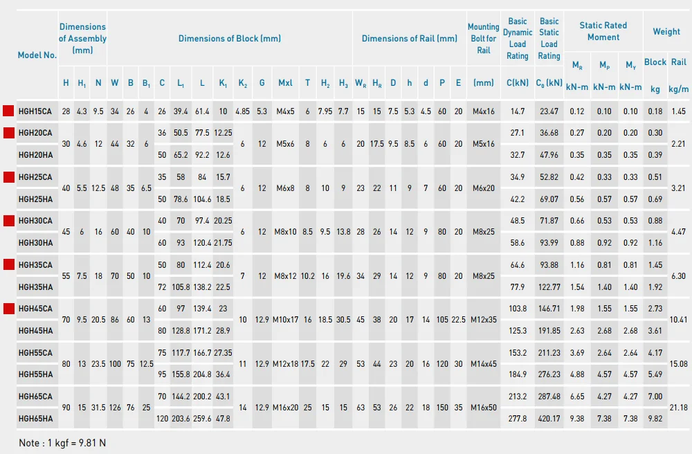
Task: Click the Mxl value 'M8x12'
Action: (x=285, y=275)
